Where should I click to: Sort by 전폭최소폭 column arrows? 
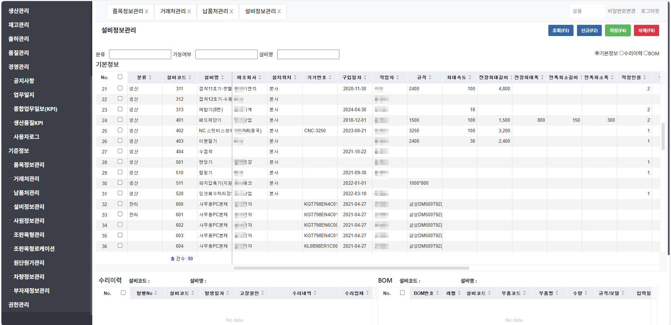pos(612,77)
